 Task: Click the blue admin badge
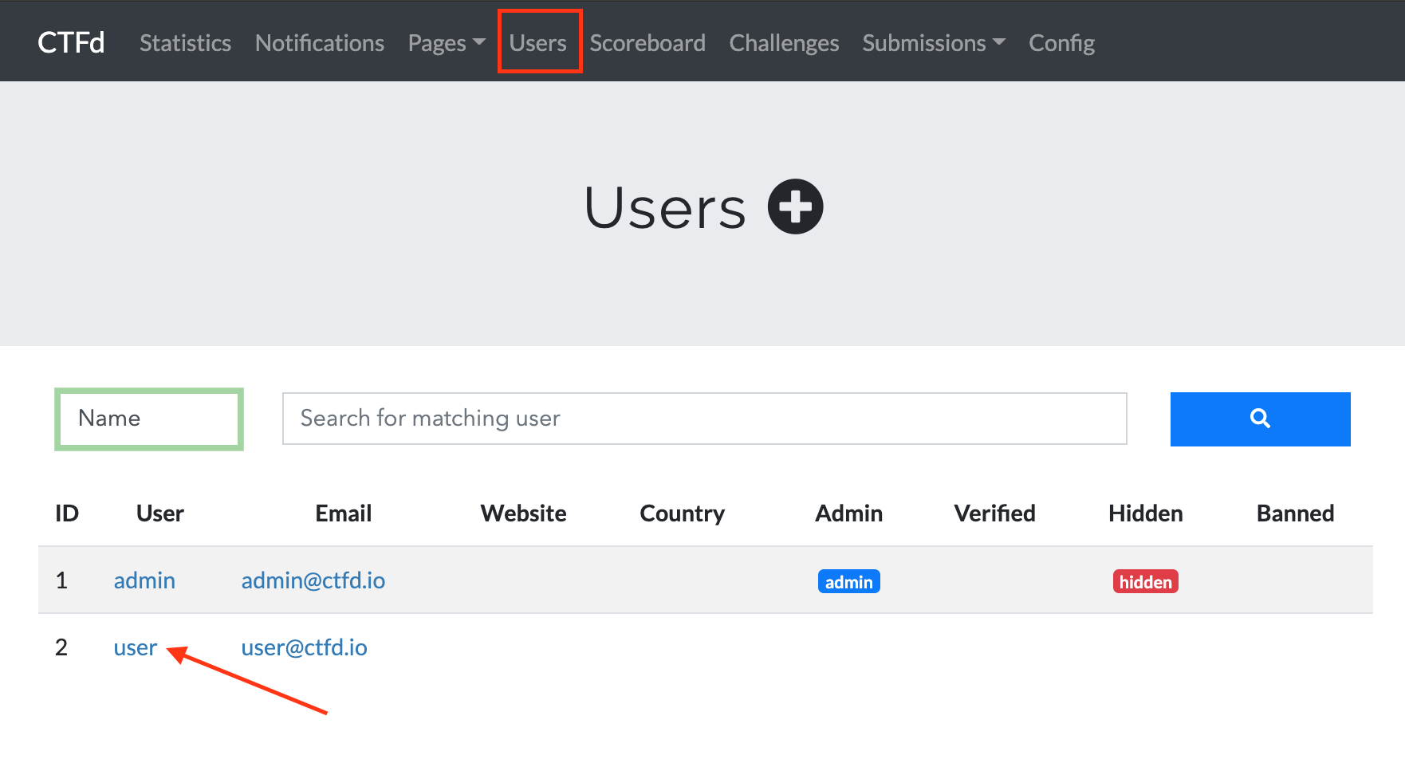848,582
